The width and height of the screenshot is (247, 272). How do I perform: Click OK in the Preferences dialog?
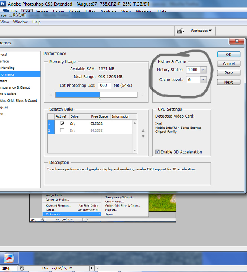tap(228, 54)
